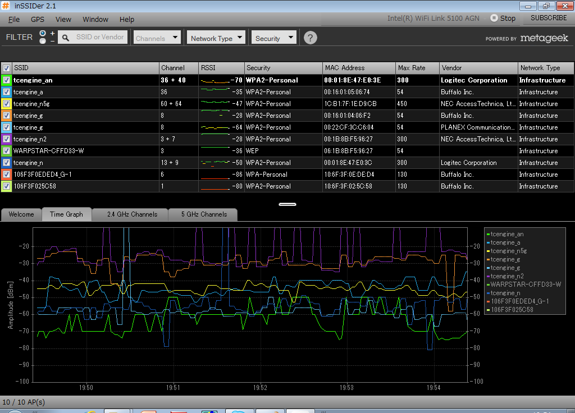Click the SUBSCRIBE button
This screenshot has width=575, height=413.
coord(548,18)
